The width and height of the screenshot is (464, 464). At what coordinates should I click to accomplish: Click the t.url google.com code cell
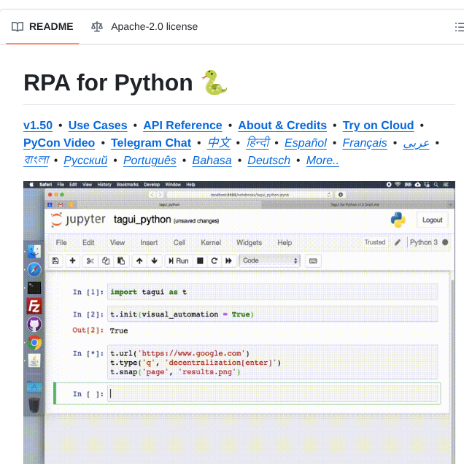273,362
